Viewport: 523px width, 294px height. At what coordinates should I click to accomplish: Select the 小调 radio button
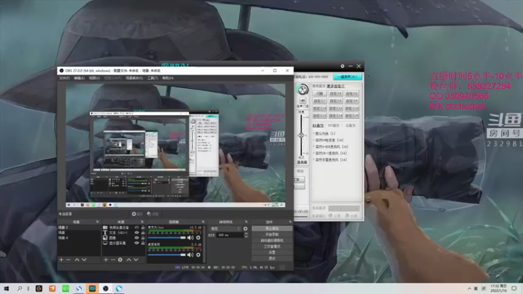click(331, 216)
